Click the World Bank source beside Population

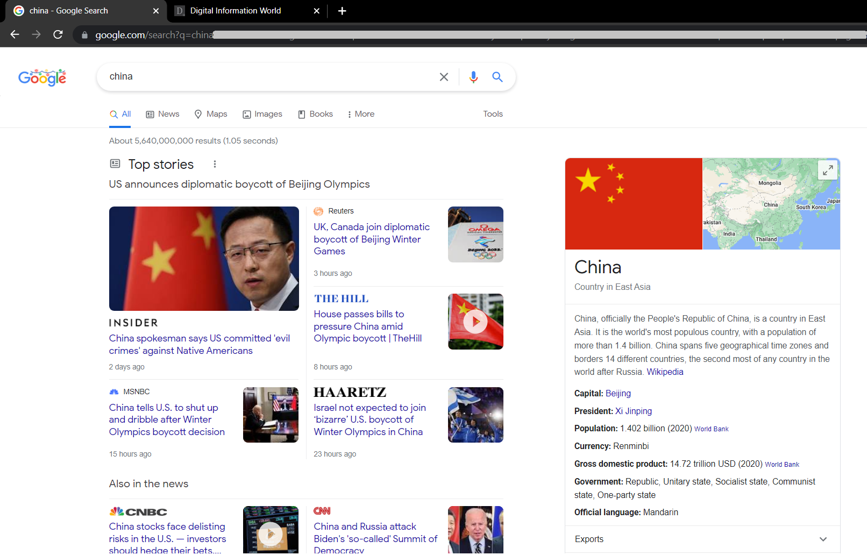tap(711, 429)
